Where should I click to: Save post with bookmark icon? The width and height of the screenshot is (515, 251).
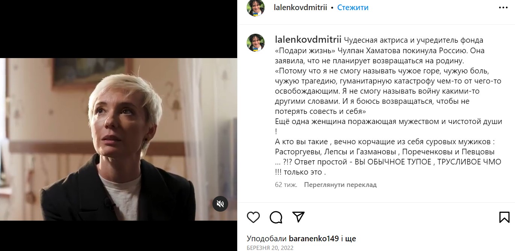[504, 217]
